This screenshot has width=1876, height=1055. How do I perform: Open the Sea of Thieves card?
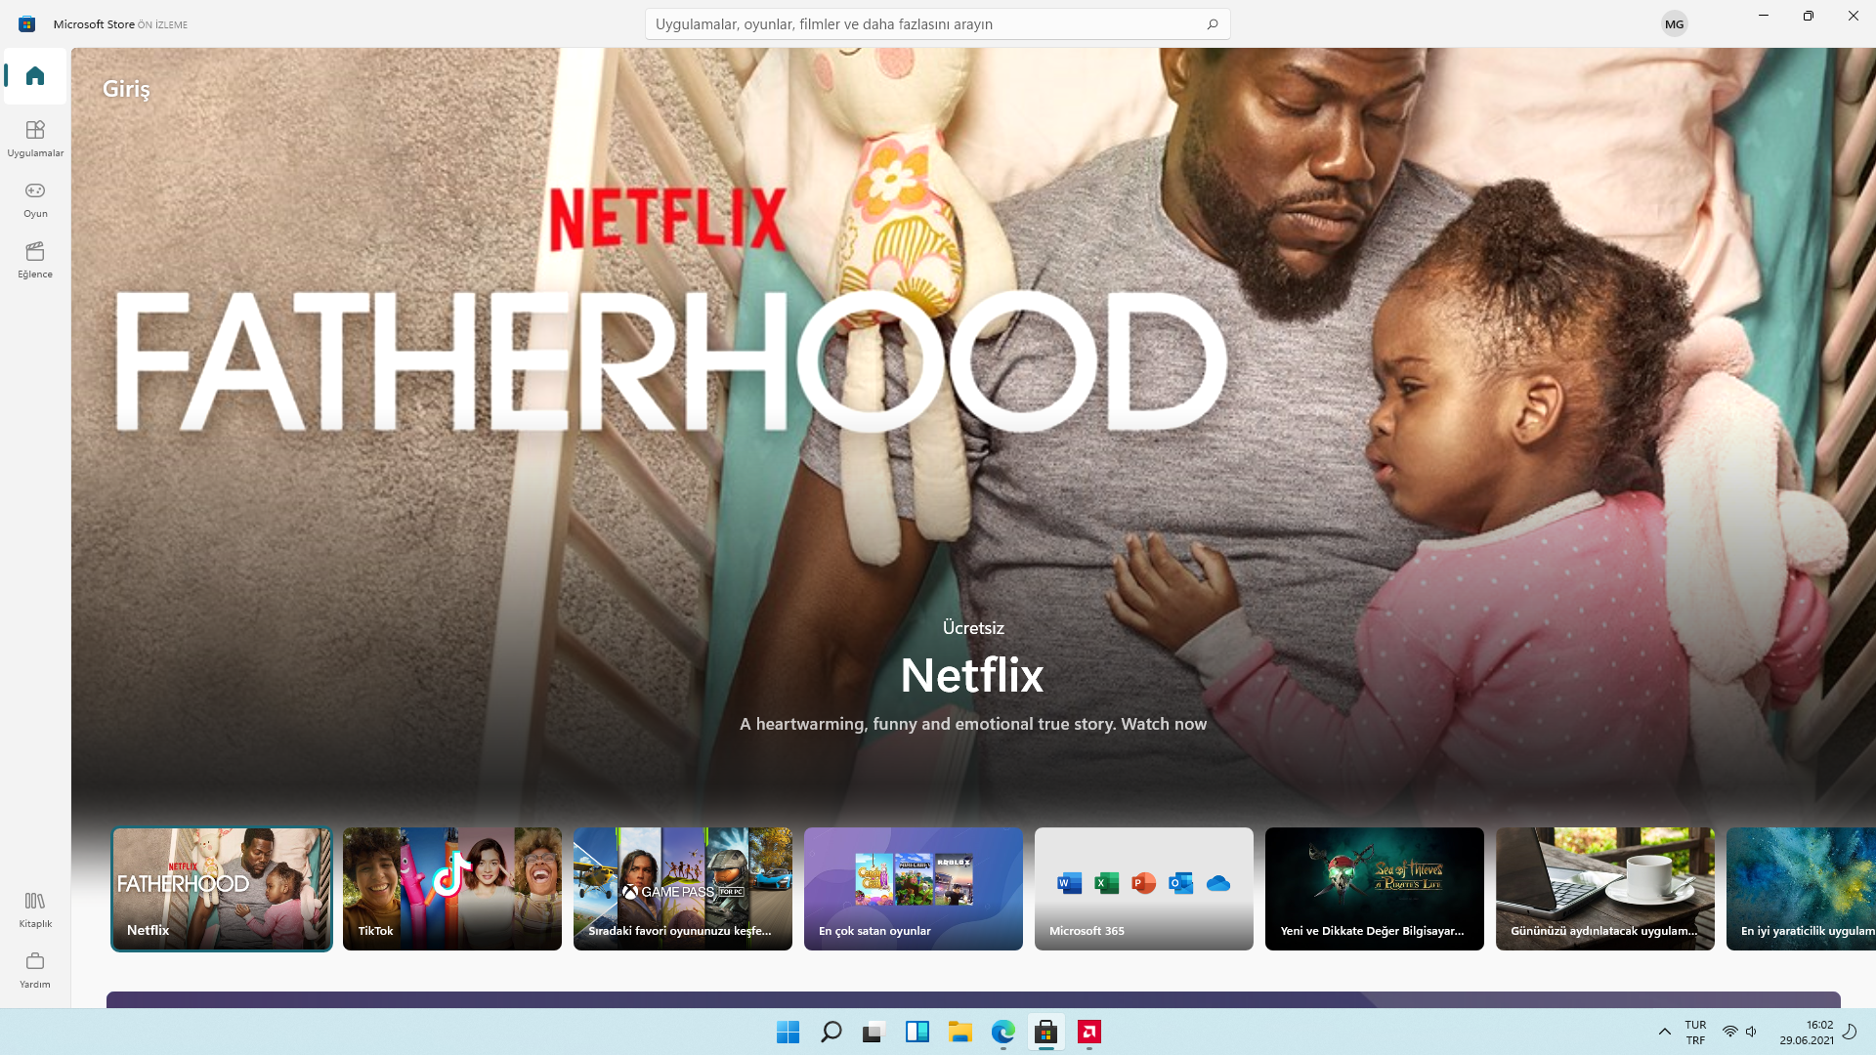click(x=1375, y=888)
